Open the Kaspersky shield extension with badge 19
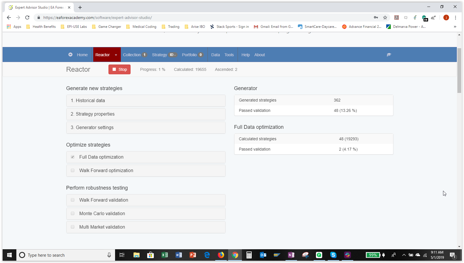Screen dimensions: 464x263 [424, 18]
